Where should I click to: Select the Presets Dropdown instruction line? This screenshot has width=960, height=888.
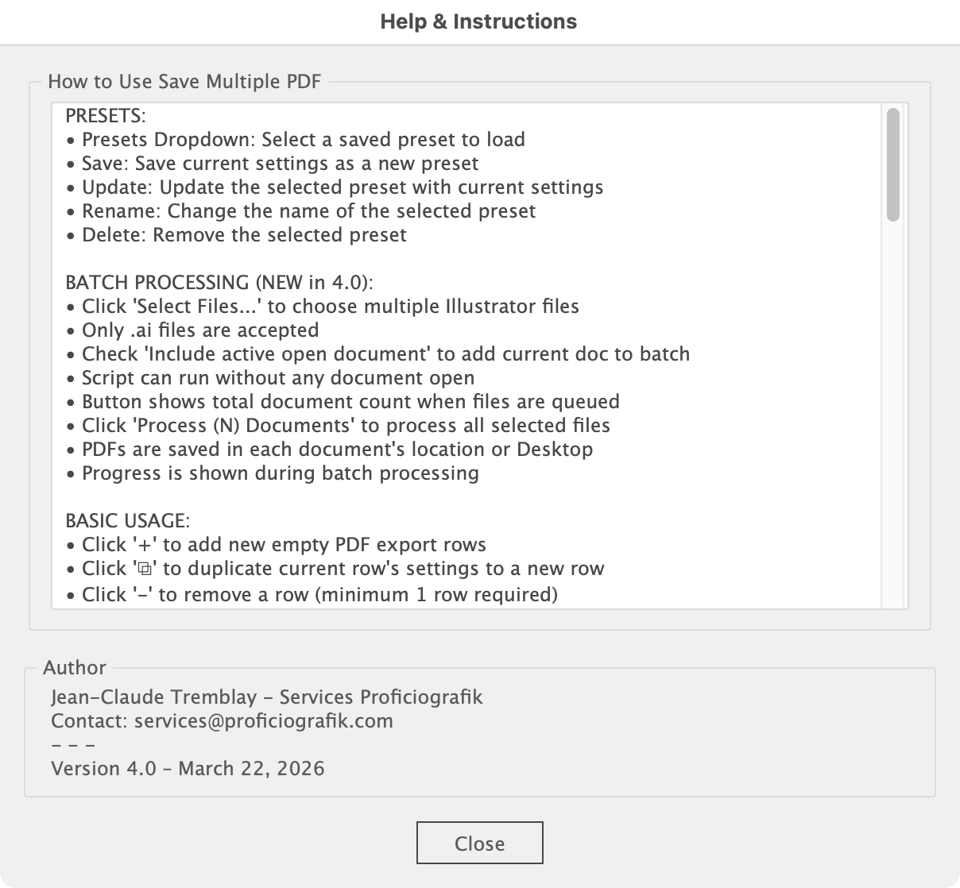point(303,140)
